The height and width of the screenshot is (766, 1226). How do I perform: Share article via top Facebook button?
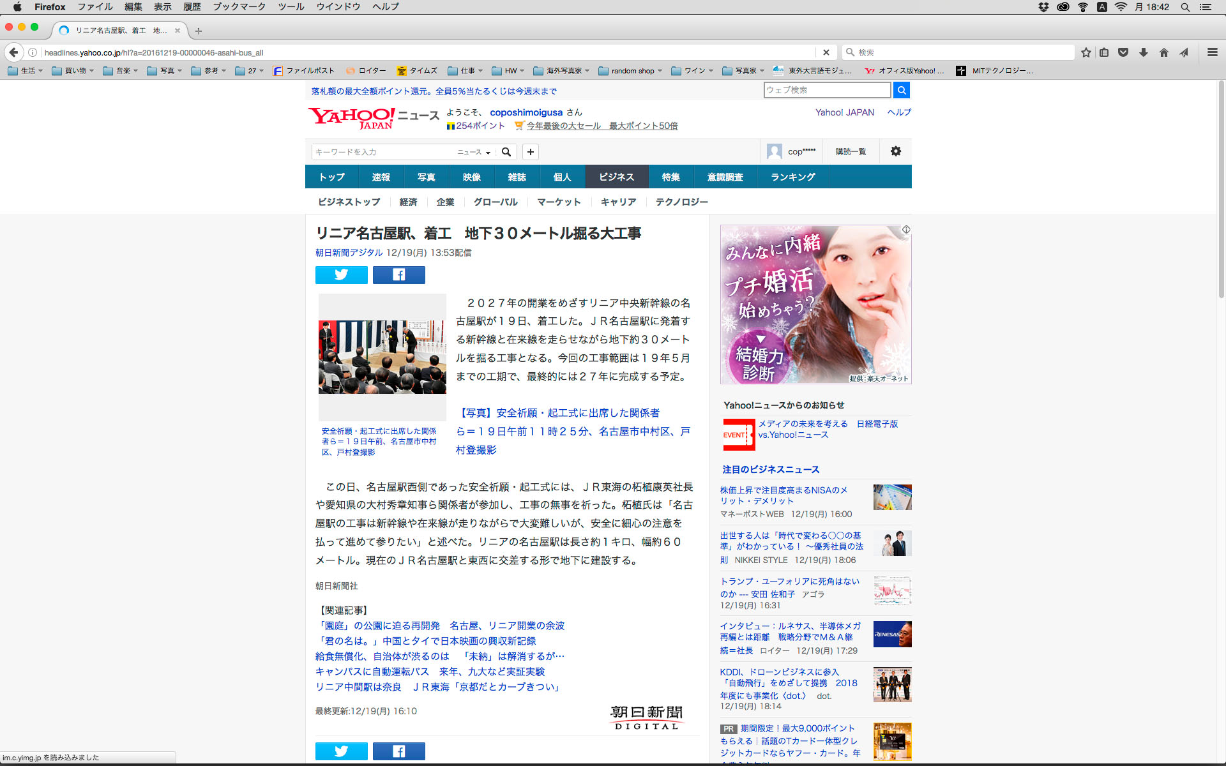[398, 274]
